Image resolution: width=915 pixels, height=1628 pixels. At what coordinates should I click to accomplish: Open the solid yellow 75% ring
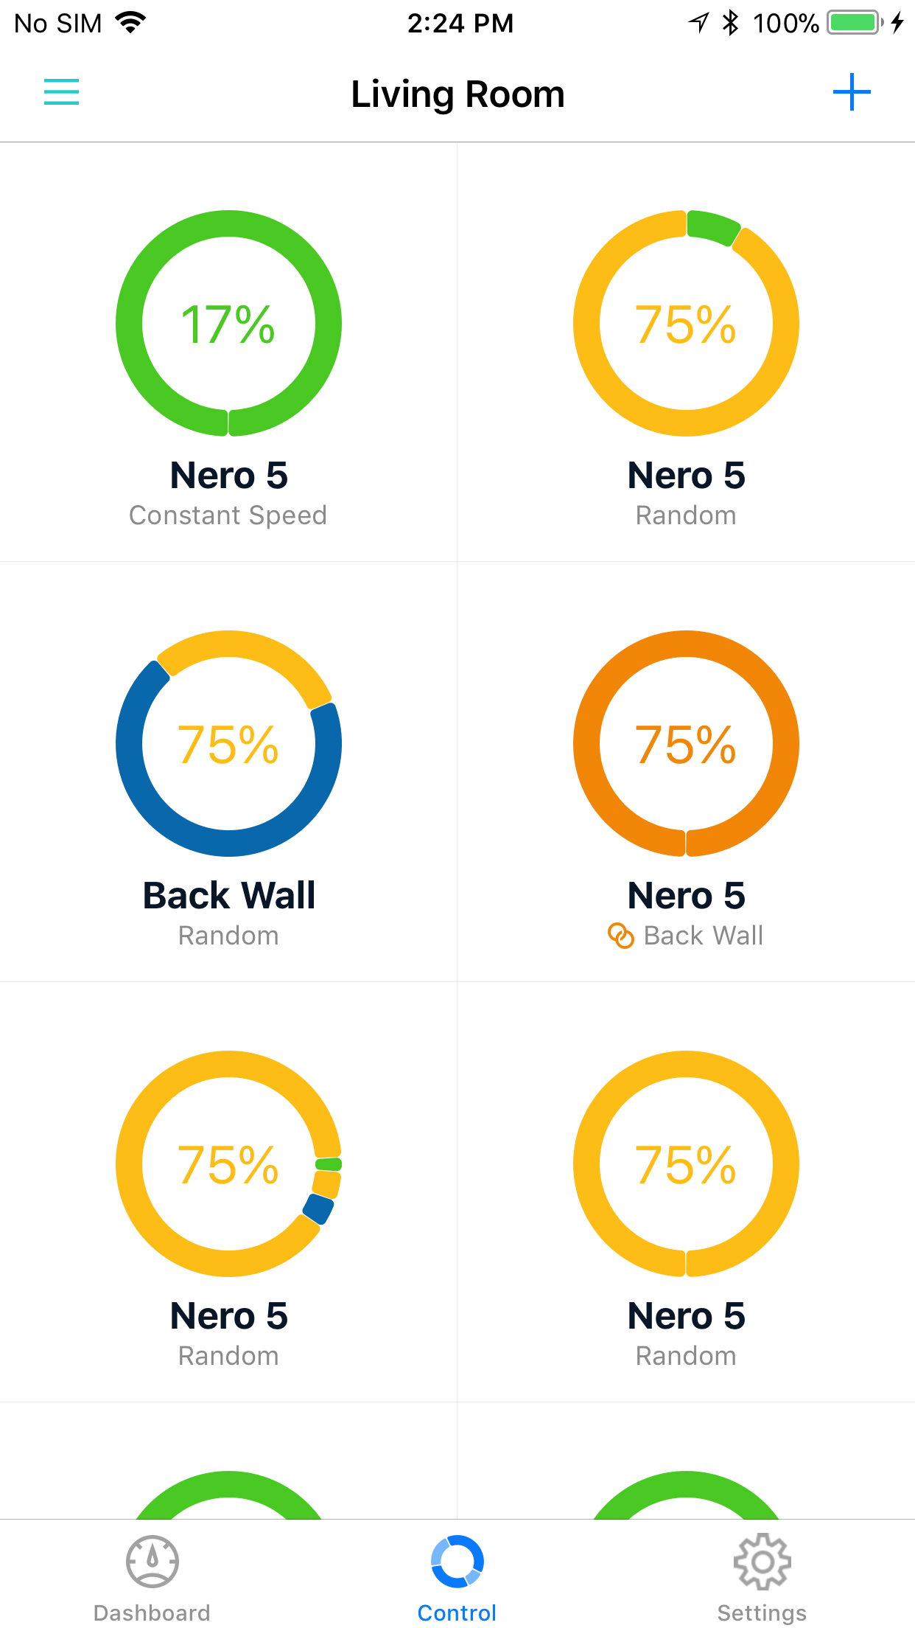[686, 1163]
